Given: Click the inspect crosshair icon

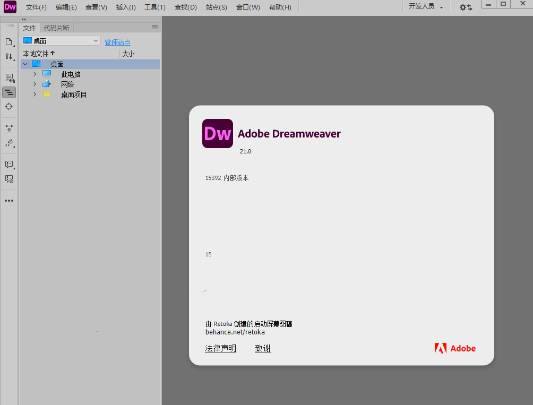Looking at the screenshot, I should (x=9, y=107).
